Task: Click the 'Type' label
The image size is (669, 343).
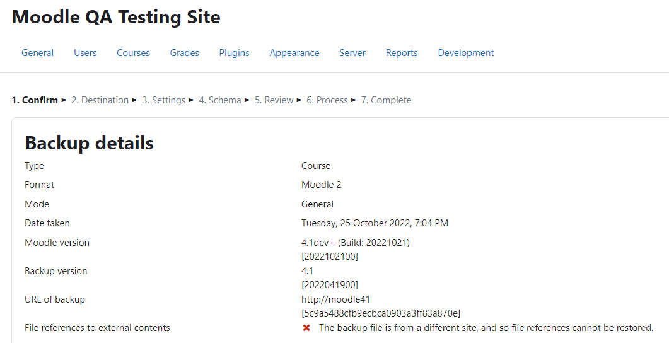Action: tap(34, 166)
